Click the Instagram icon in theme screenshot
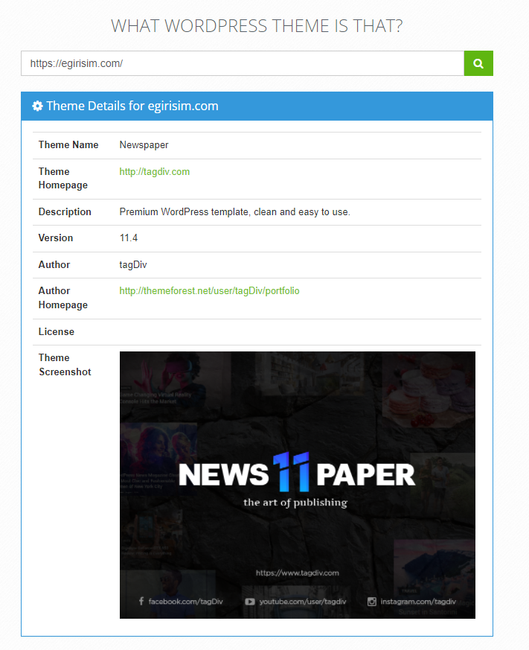This screenshot has height=650, width=529. point(372,602)
